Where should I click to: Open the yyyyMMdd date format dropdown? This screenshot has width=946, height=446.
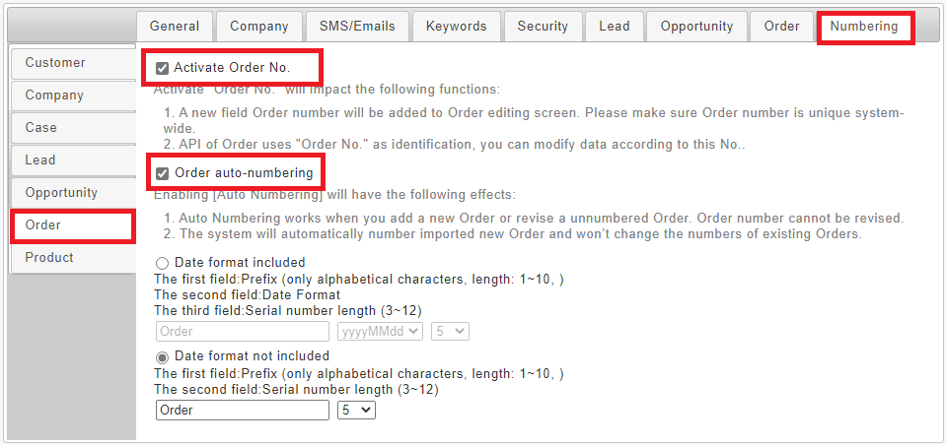point(380,332)
